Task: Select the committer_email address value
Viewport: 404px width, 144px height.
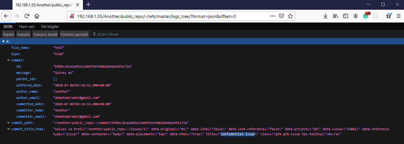Action: click(76, 116)
